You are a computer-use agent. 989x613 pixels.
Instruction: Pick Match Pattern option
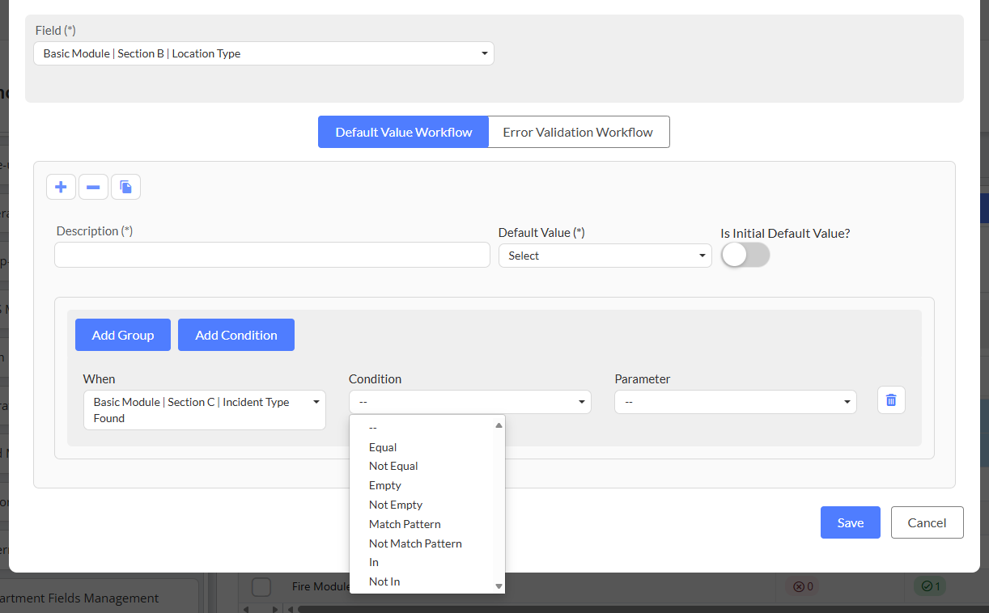405,524
